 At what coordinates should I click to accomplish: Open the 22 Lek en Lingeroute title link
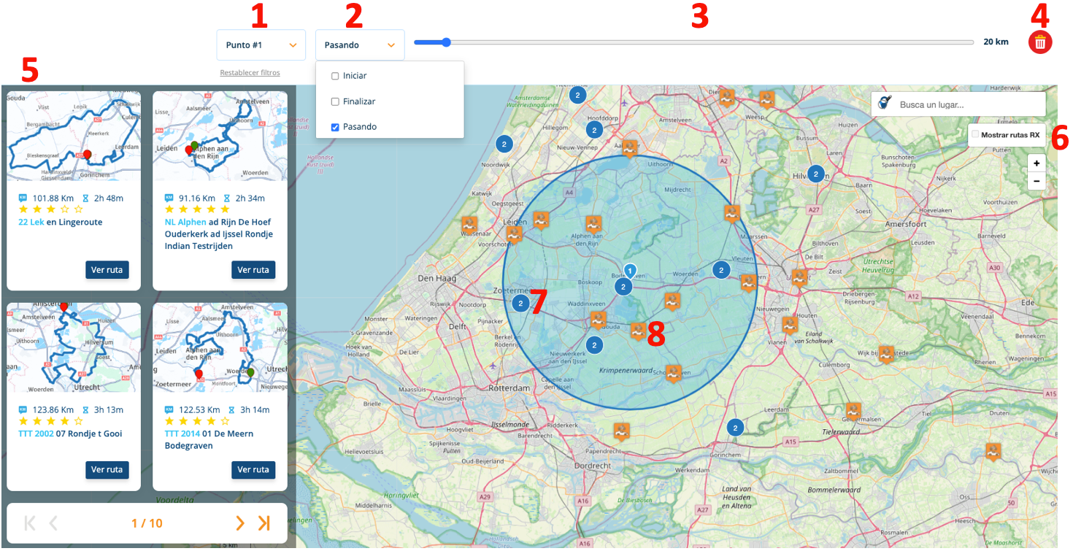(x=60, y=222)
